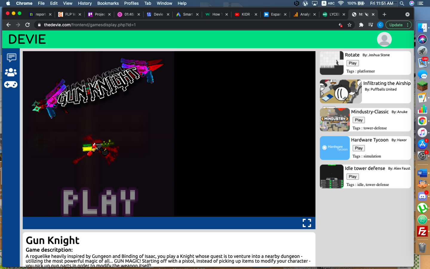The height and width of the screenshot is (269, 430).
Task: Open Discord from the Dock
Action: (422, 196)
